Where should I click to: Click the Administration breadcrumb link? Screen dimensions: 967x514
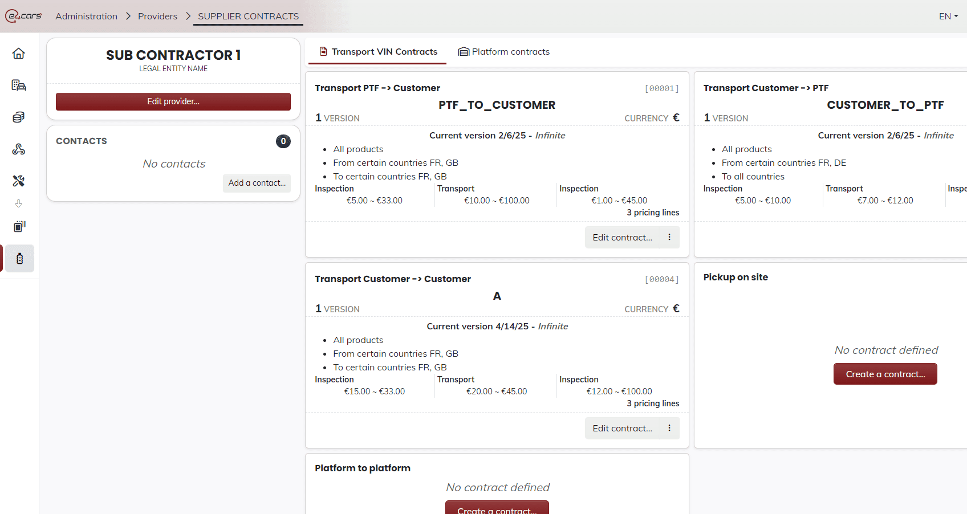tap(86, 16)
